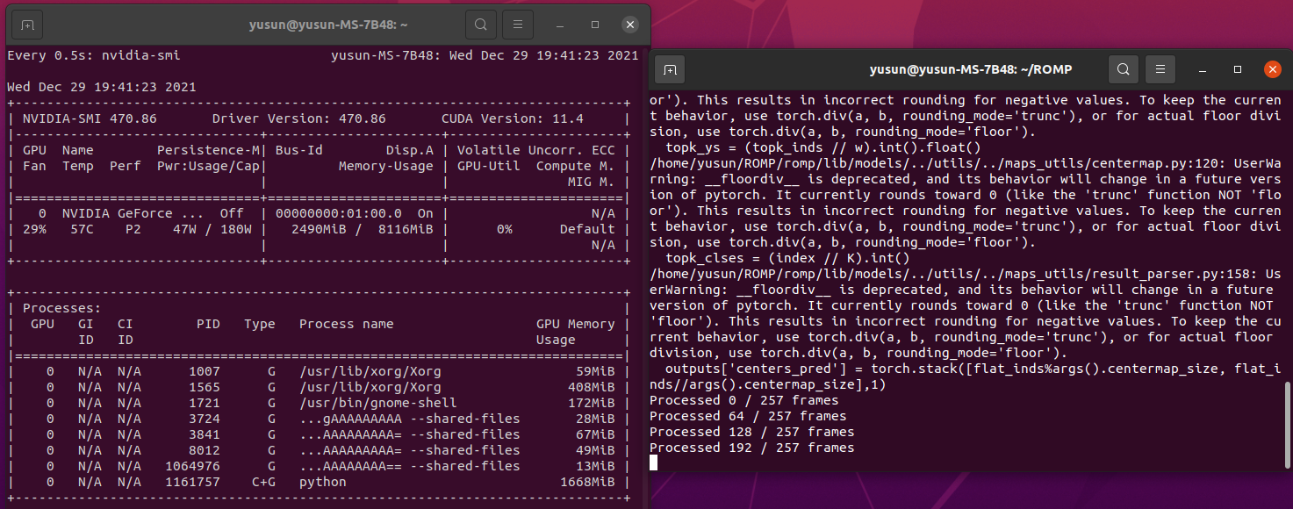Open the ROMP terminal's hamburger menu
The image size is (1293, 509).
[x=1160, y=68]
